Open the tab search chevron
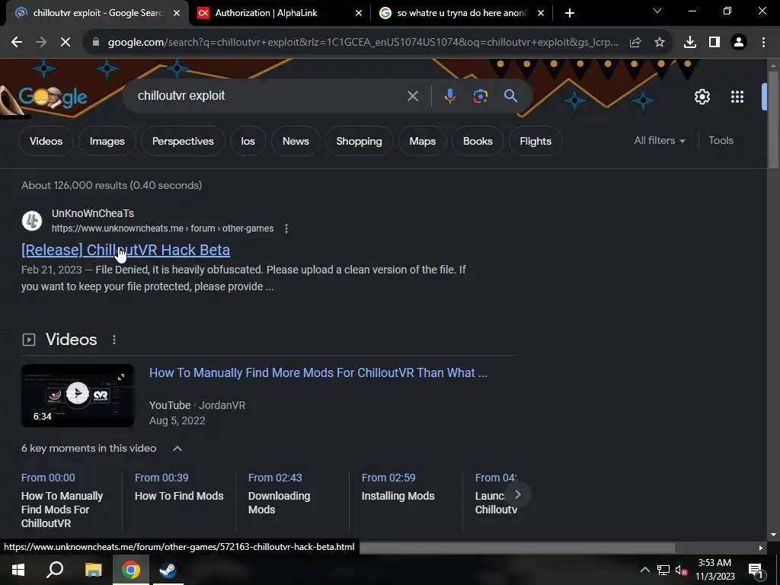 click(657, 11)
